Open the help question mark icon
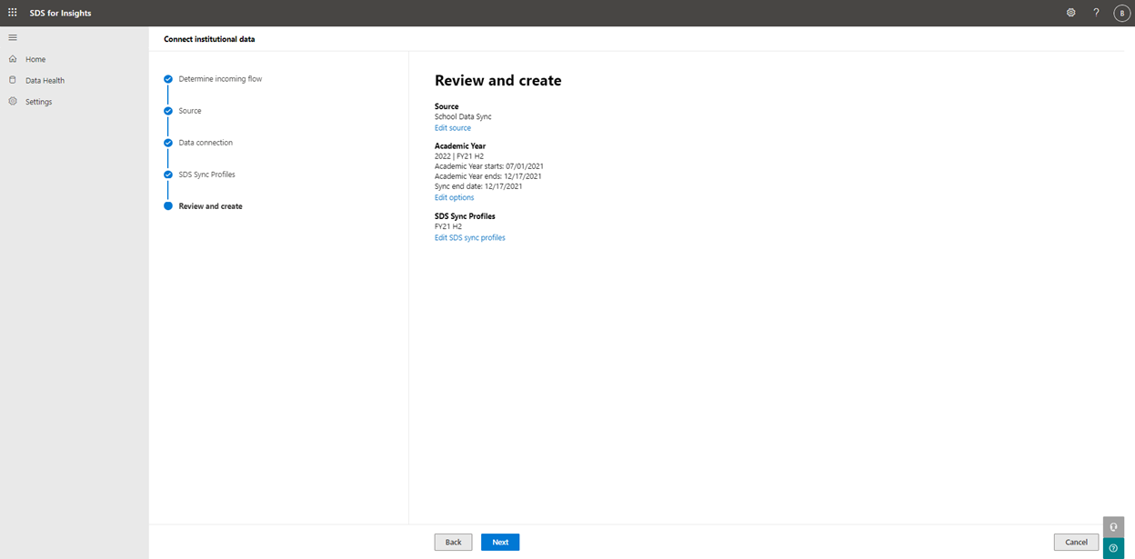Screen dimensions: 1135x559 (1097, 13)
